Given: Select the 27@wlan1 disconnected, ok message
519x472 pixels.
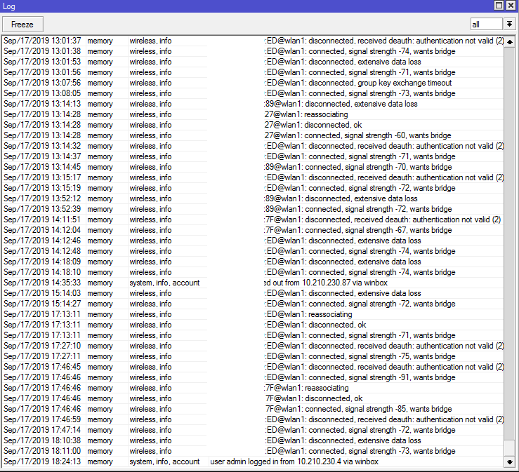Looking at the screenshot, I should (x=313, y=125).
